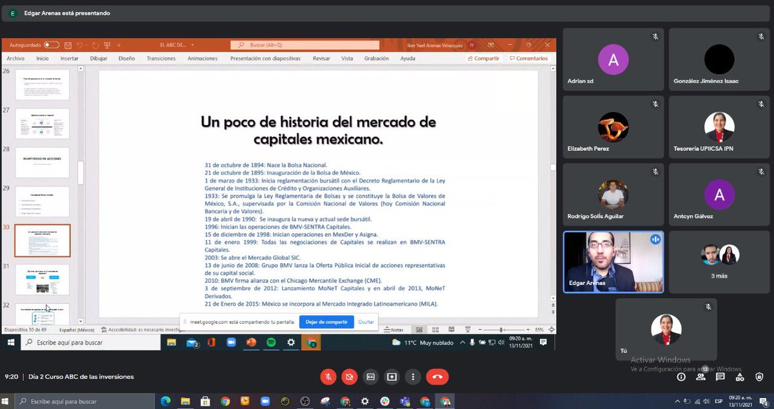This screenshot has height=409, width=774.
Task: Open meeting details info icon
Action: point(681,377)
